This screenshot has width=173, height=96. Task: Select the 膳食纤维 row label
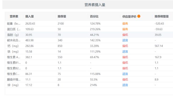14,79
